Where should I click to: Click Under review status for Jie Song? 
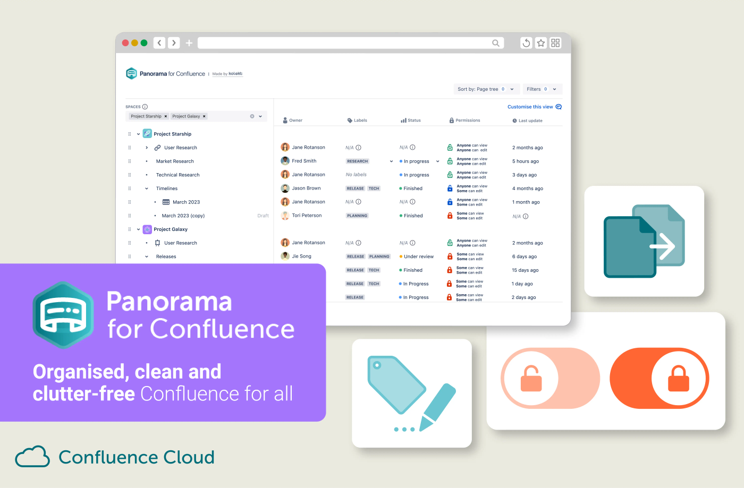417,256
